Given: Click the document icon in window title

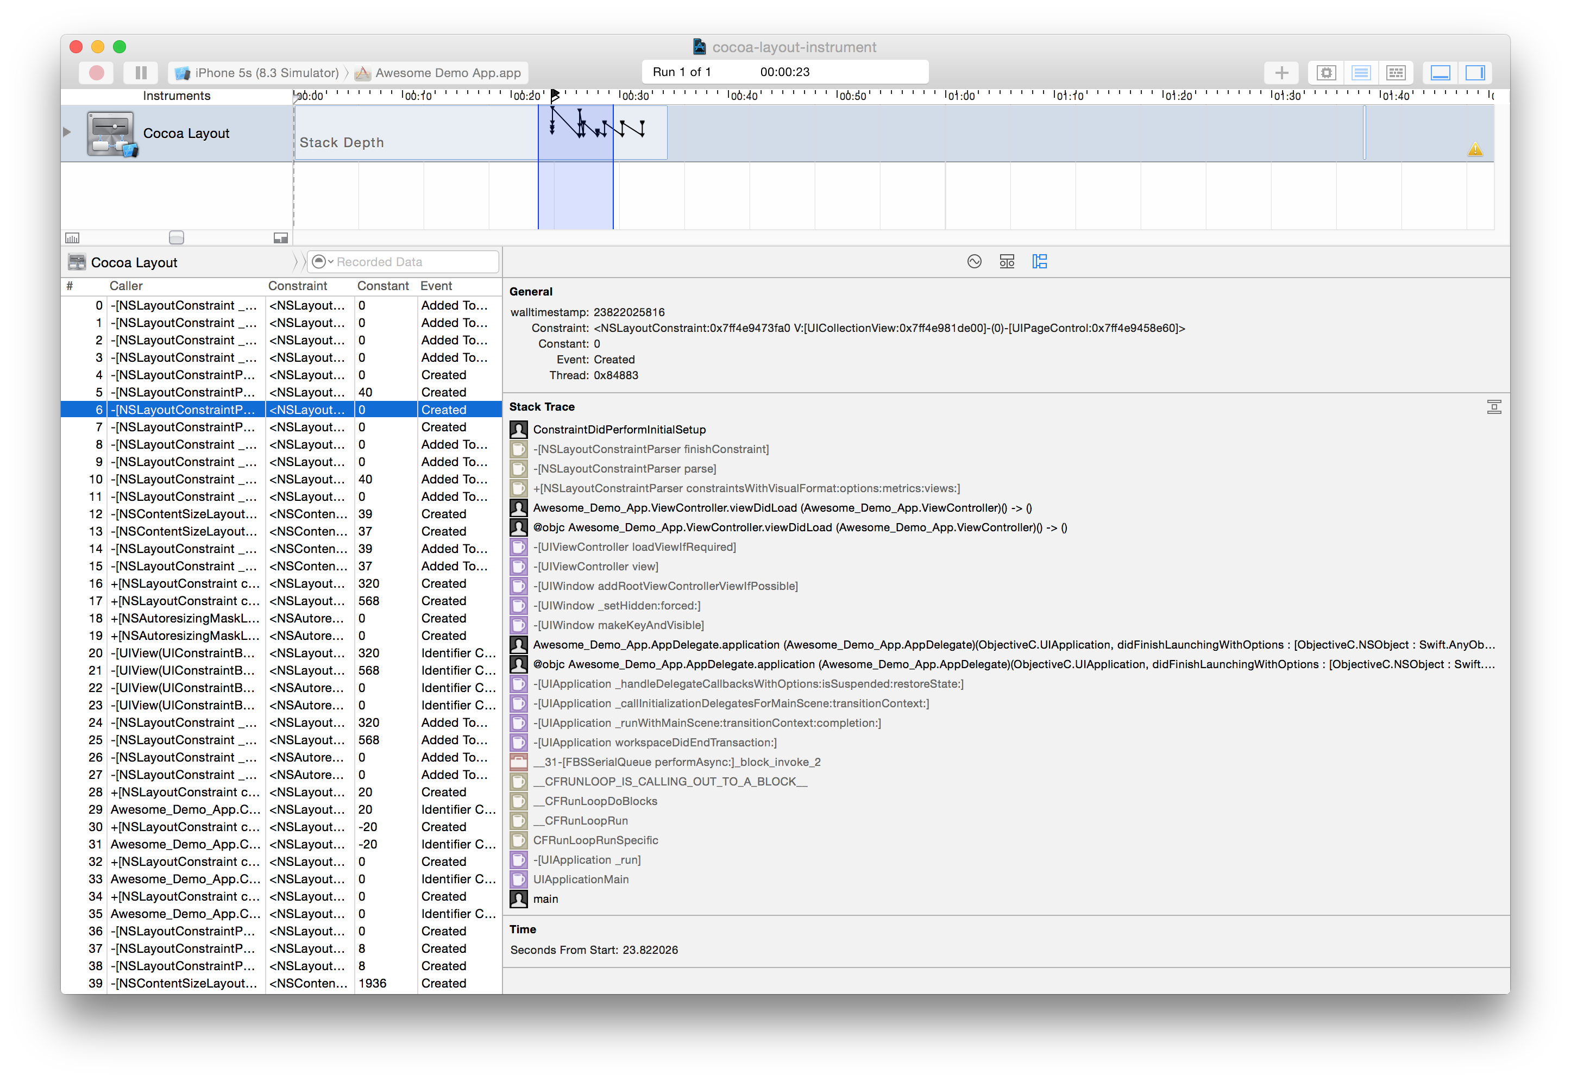Looking at the screenshot, I should 700,47.
